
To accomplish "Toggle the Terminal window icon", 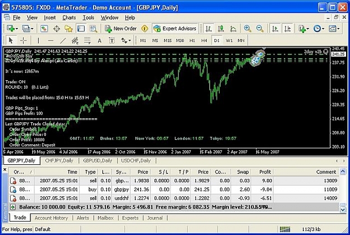I will 81,29.
